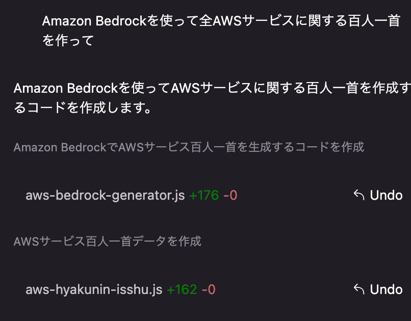Image resolution: width=411 pixels, height=321 pixels.
Task: Click the undo arrow icon beside aws-bedrock-generator.js
Action: pos(359,195)
